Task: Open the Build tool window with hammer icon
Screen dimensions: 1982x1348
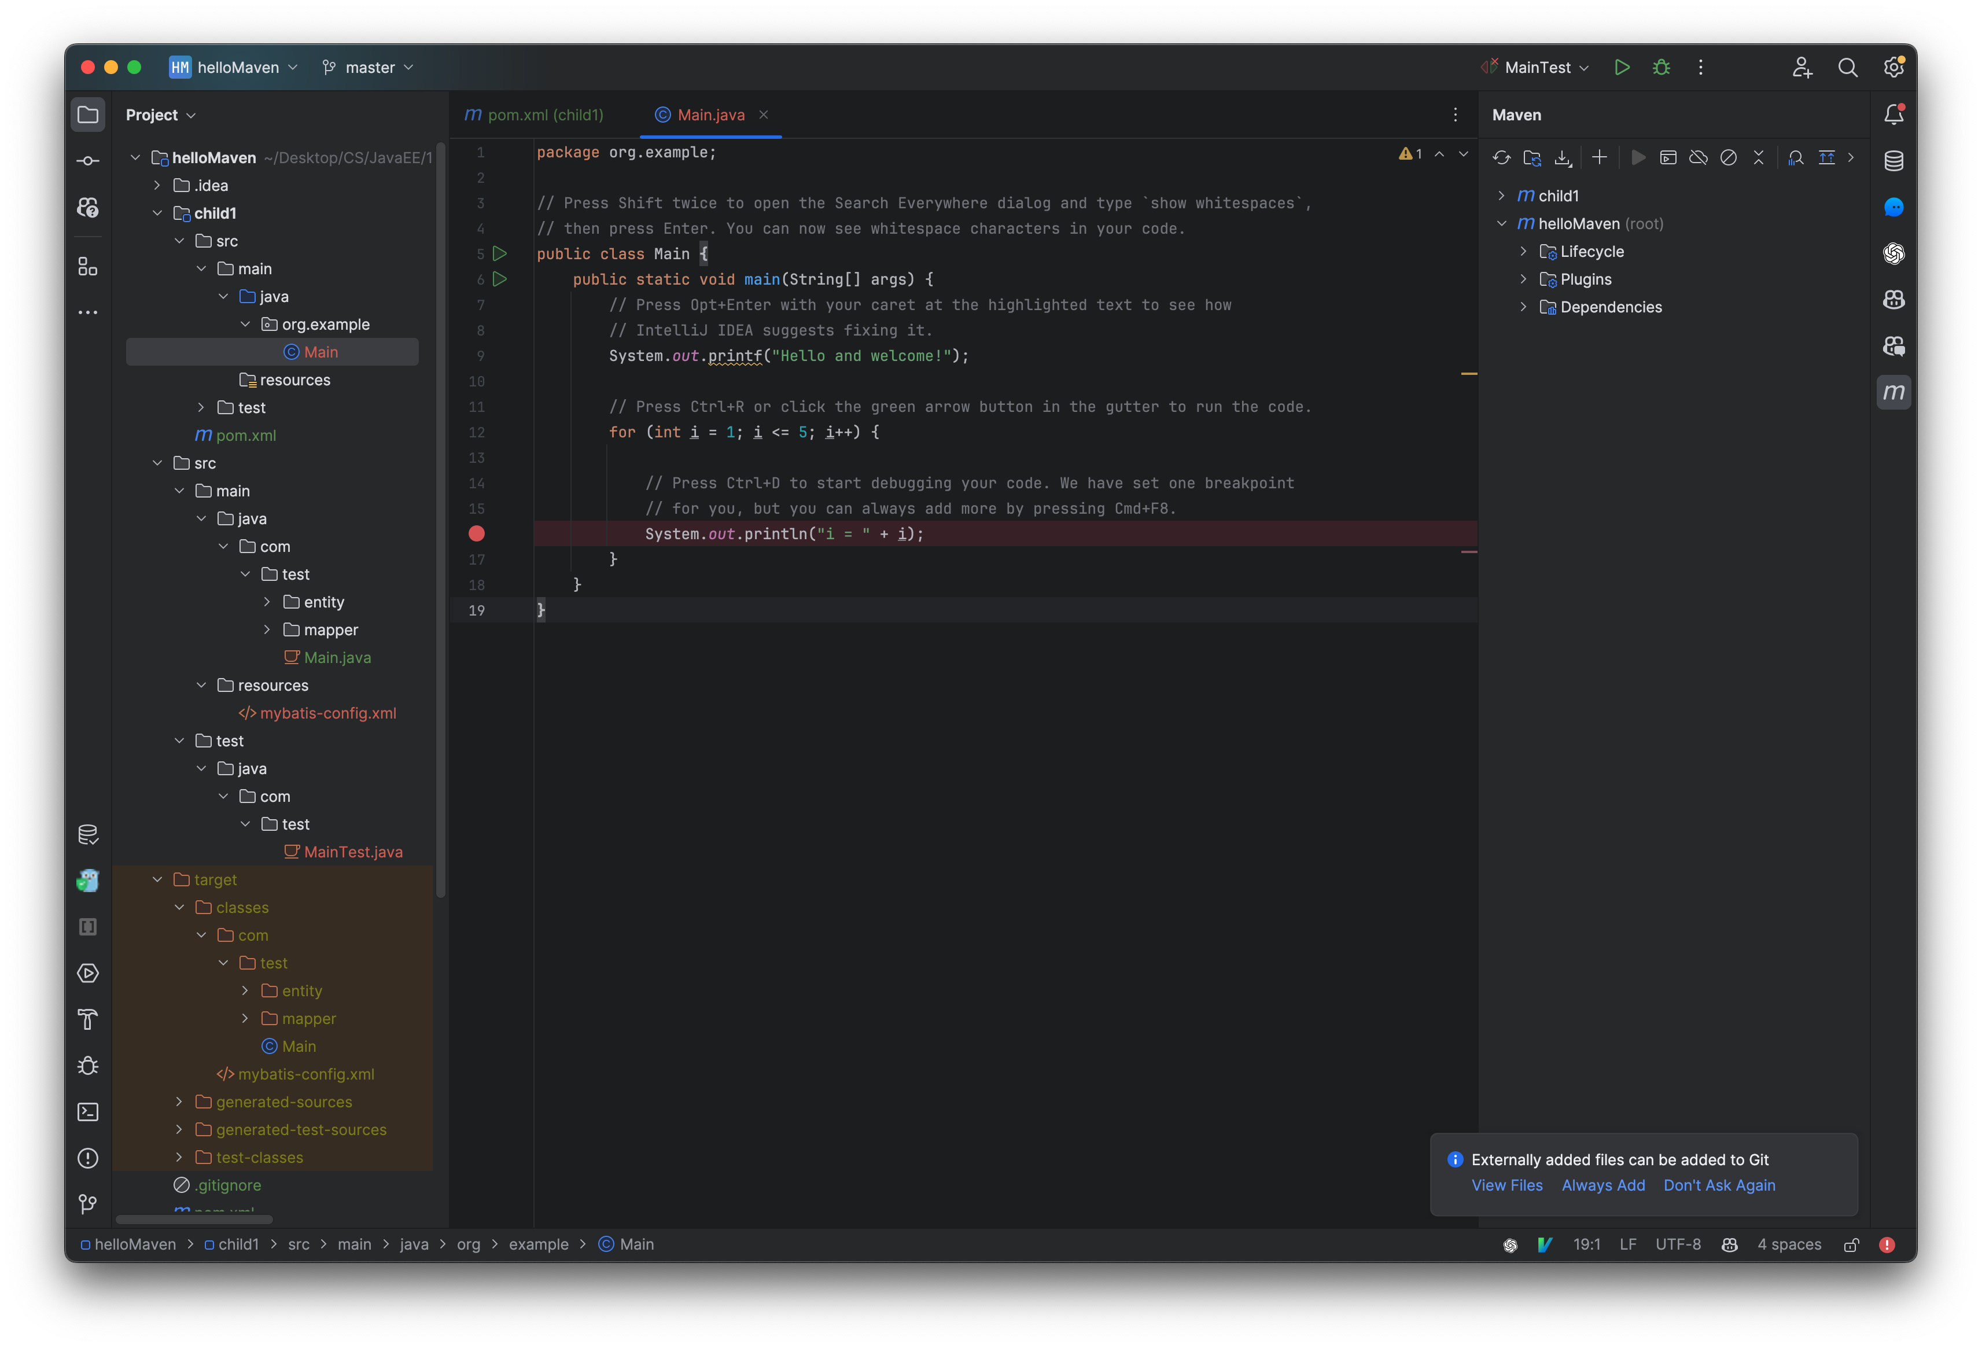Action: point(88,1020)
